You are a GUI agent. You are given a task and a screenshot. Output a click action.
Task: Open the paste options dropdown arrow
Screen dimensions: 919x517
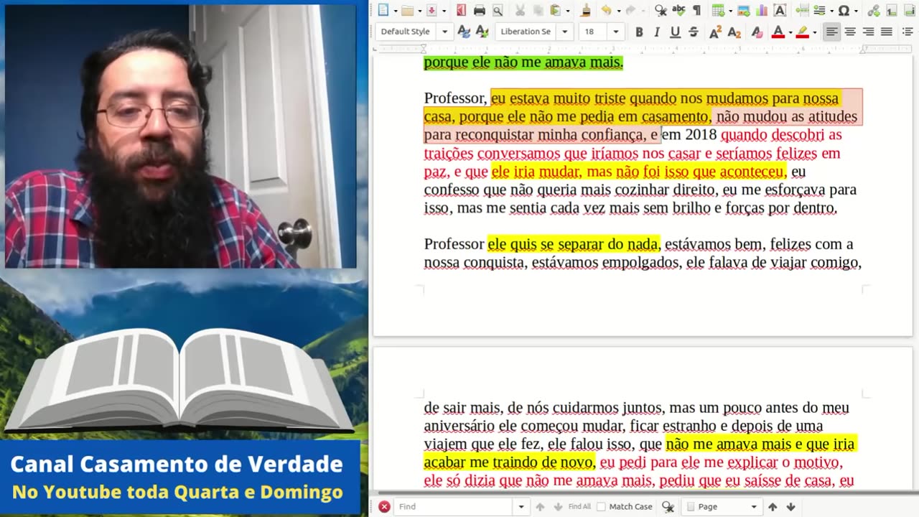click(567, 10)
